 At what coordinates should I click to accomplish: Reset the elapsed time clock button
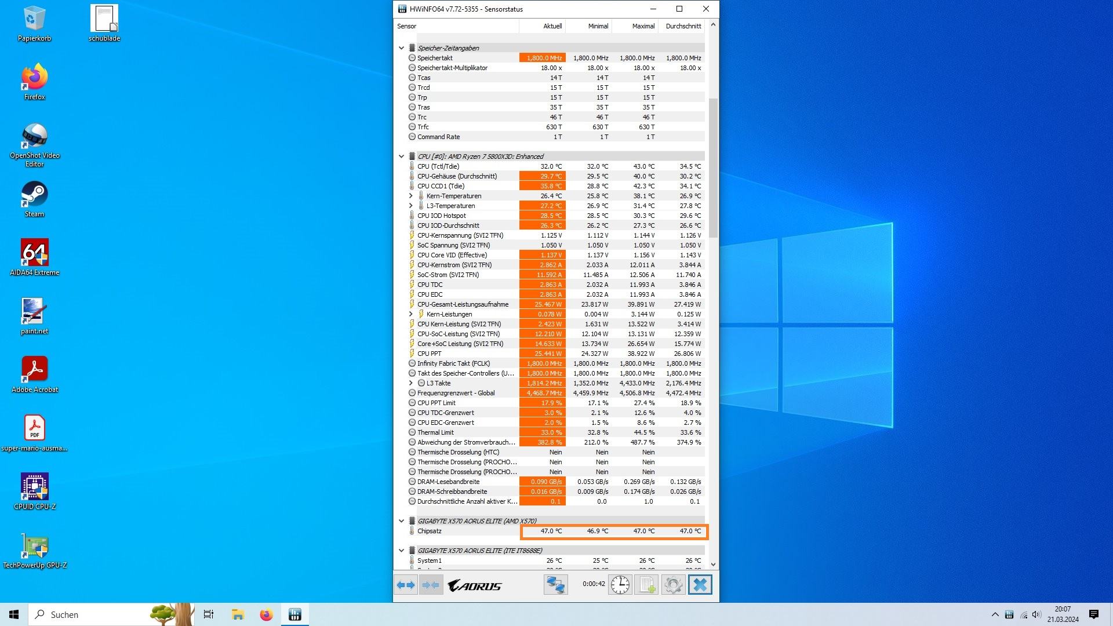(x=620, y=585)
